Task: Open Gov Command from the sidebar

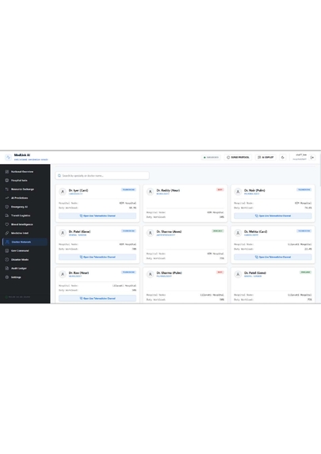Action: click(25, 250)
